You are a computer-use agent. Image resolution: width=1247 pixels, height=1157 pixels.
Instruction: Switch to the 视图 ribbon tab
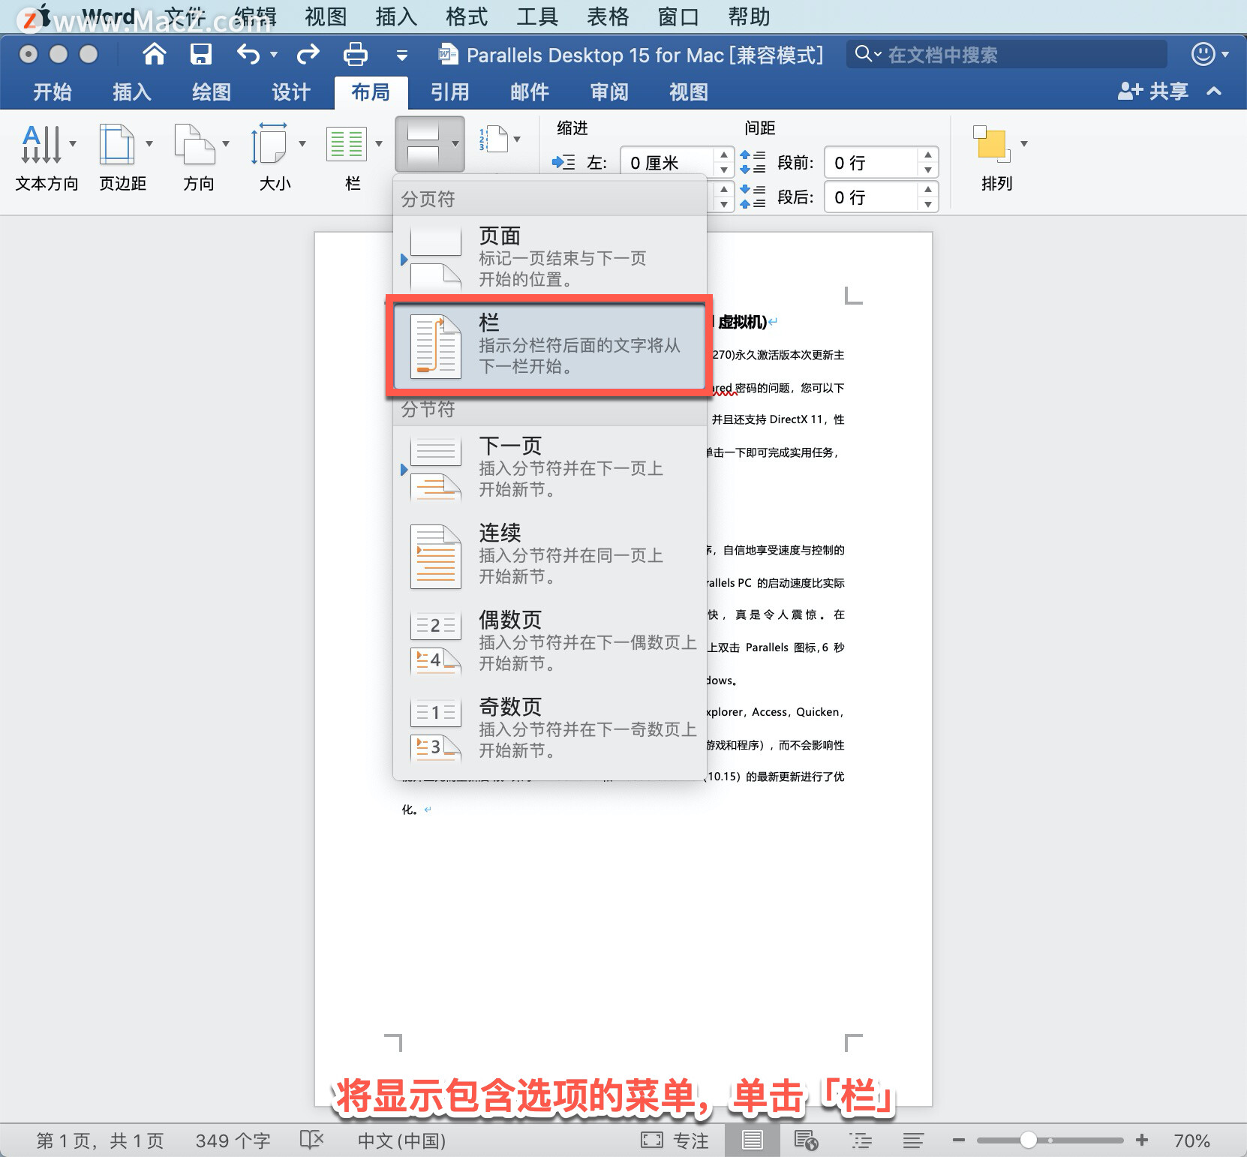689,92
